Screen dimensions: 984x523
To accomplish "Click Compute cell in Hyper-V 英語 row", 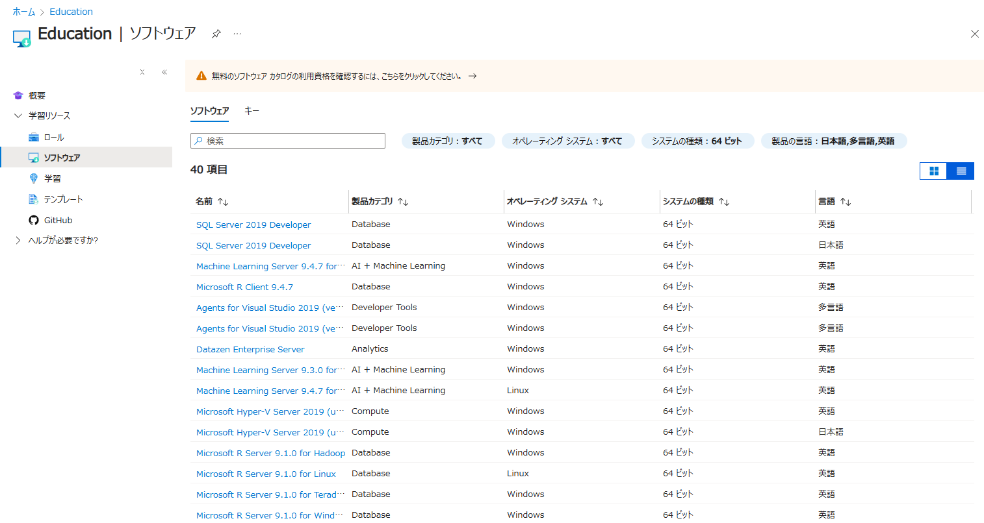I will coord(370,411).
